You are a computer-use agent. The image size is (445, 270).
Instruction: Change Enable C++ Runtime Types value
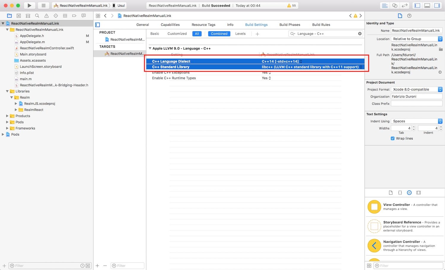[x=266, y=78]
